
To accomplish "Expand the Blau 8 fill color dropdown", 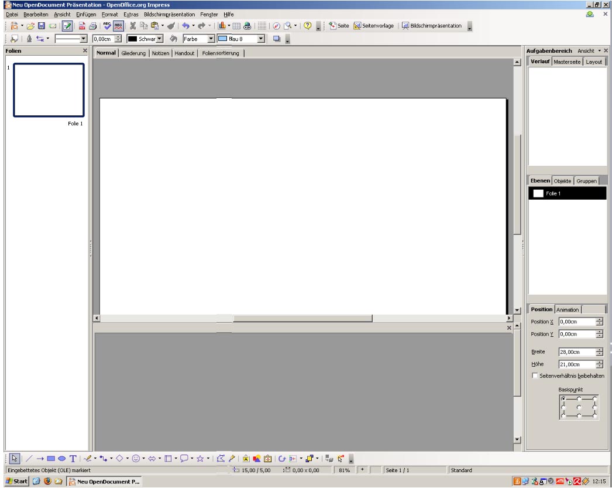I will click(x=261, y=39).
